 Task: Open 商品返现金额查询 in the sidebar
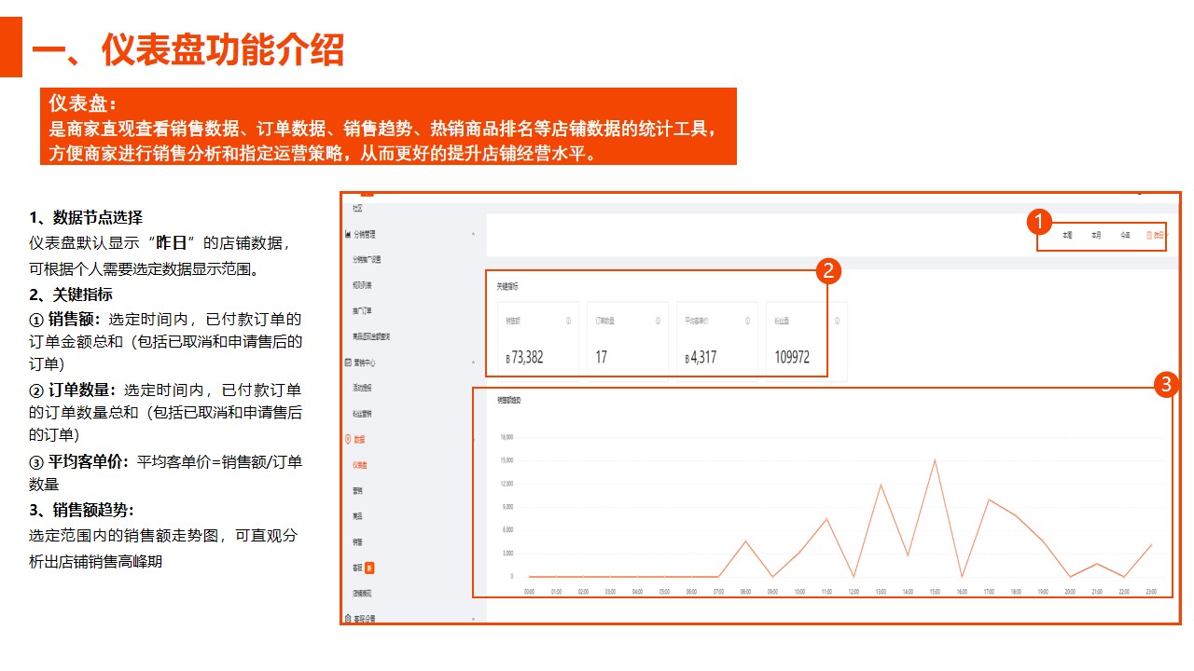tap(371, 336)
